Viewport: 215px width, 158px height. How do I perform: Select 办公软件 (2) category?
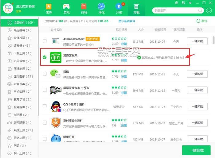click(19, 61)
